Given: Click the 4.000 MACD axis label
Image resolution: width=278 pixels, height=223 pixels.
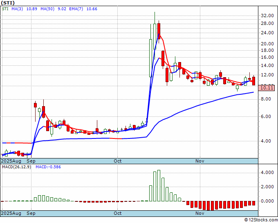Looking at the screenshot, I should [267, 172].
